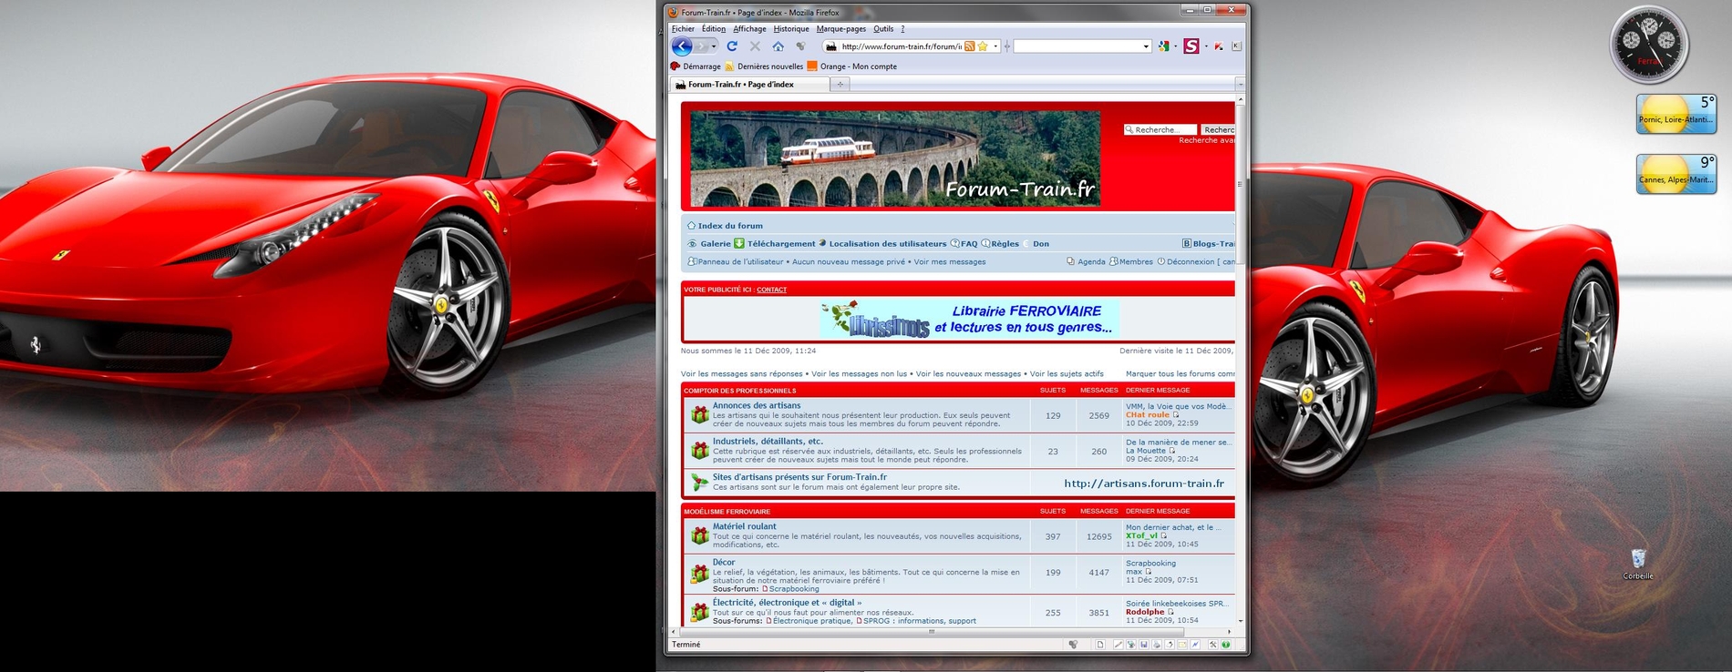Click the Index du forum link

730,226
